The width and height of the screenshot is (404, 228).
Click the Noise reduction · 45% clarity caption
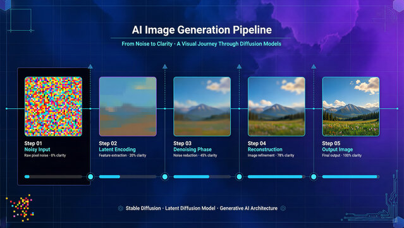coord(195,155)
